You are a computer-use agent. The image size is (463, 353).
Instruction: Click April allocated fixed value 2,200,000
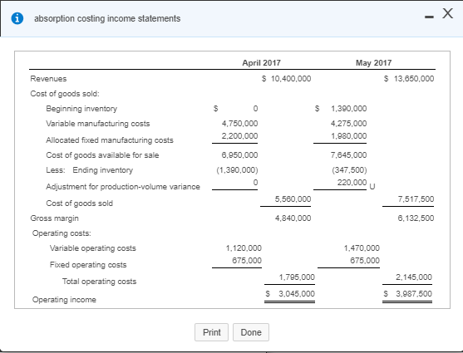coord(239,136)
